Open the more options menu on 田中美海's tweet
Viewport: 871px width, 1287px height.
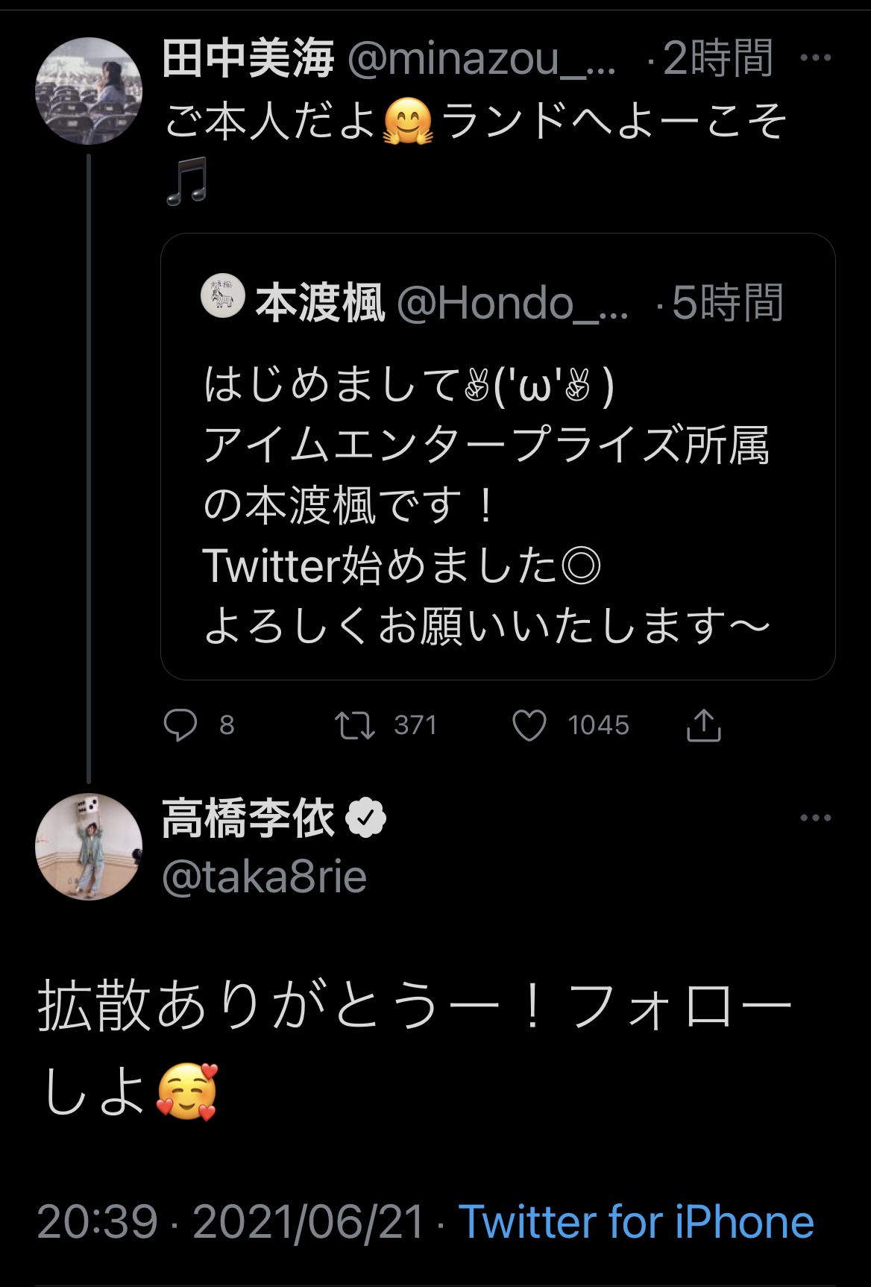point(815,57)
